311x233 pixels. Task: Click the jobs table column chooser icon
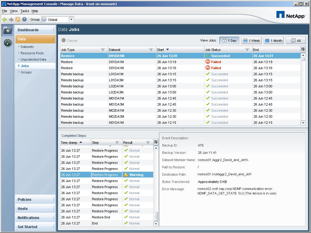click(303, 49)
